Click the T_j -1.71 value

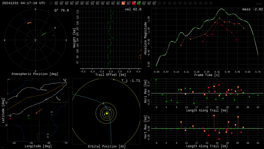131,81
